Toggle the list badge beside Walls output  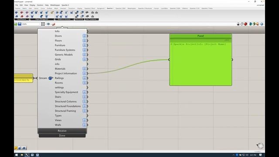84,125
